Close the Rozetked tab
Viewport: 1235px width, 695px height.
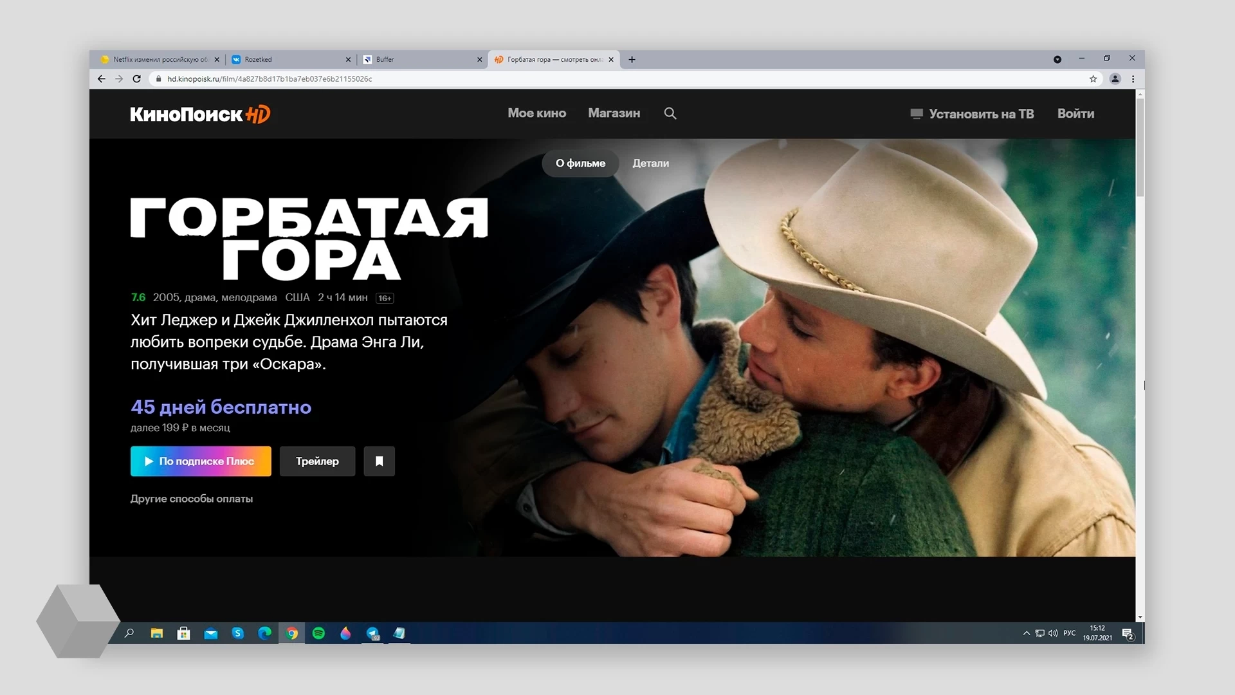click(348, 59)
